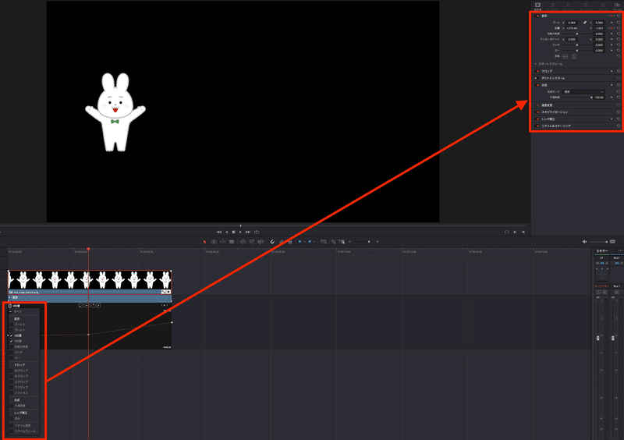624x440 pixels.
Task: Click the Position row keyframe diamond
Action: pos(612,28)
